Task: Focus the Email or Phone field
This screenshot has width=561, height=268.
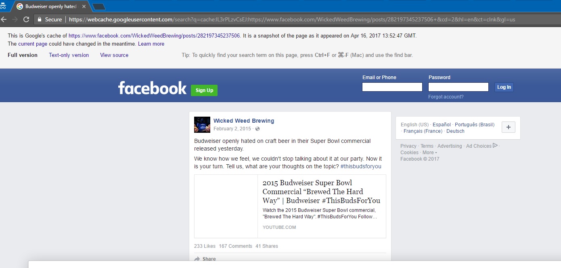Action: [392, 87]
